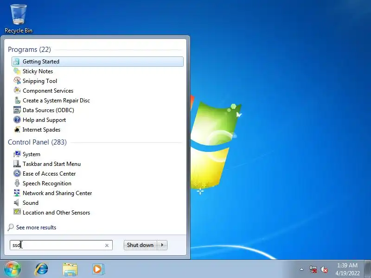Select the Snipping Tool text entry

coord(40,81)
